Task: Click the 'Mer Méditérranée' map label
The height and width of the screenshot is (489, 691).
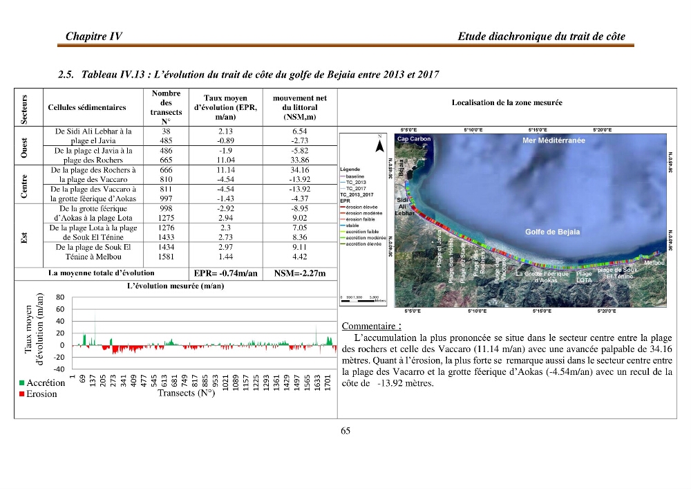Action: (553, 140)
